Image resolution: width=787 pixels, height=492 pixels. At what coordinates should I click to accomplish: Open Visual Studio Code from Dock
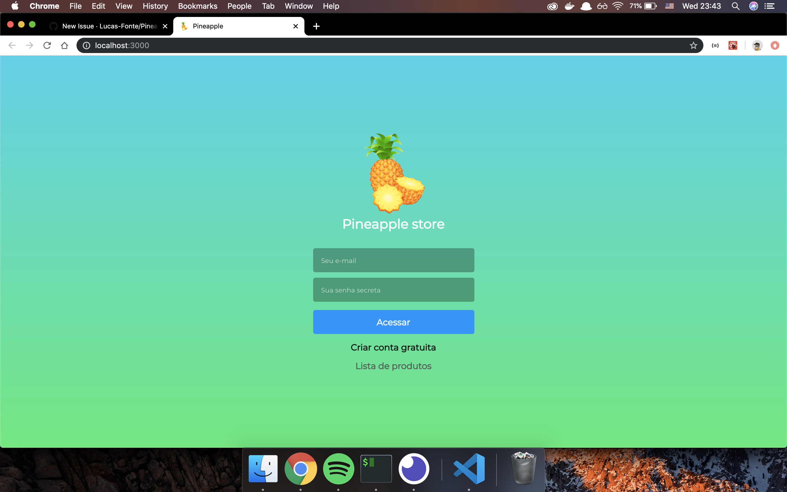pyautogui.click(x=469, y=468)
